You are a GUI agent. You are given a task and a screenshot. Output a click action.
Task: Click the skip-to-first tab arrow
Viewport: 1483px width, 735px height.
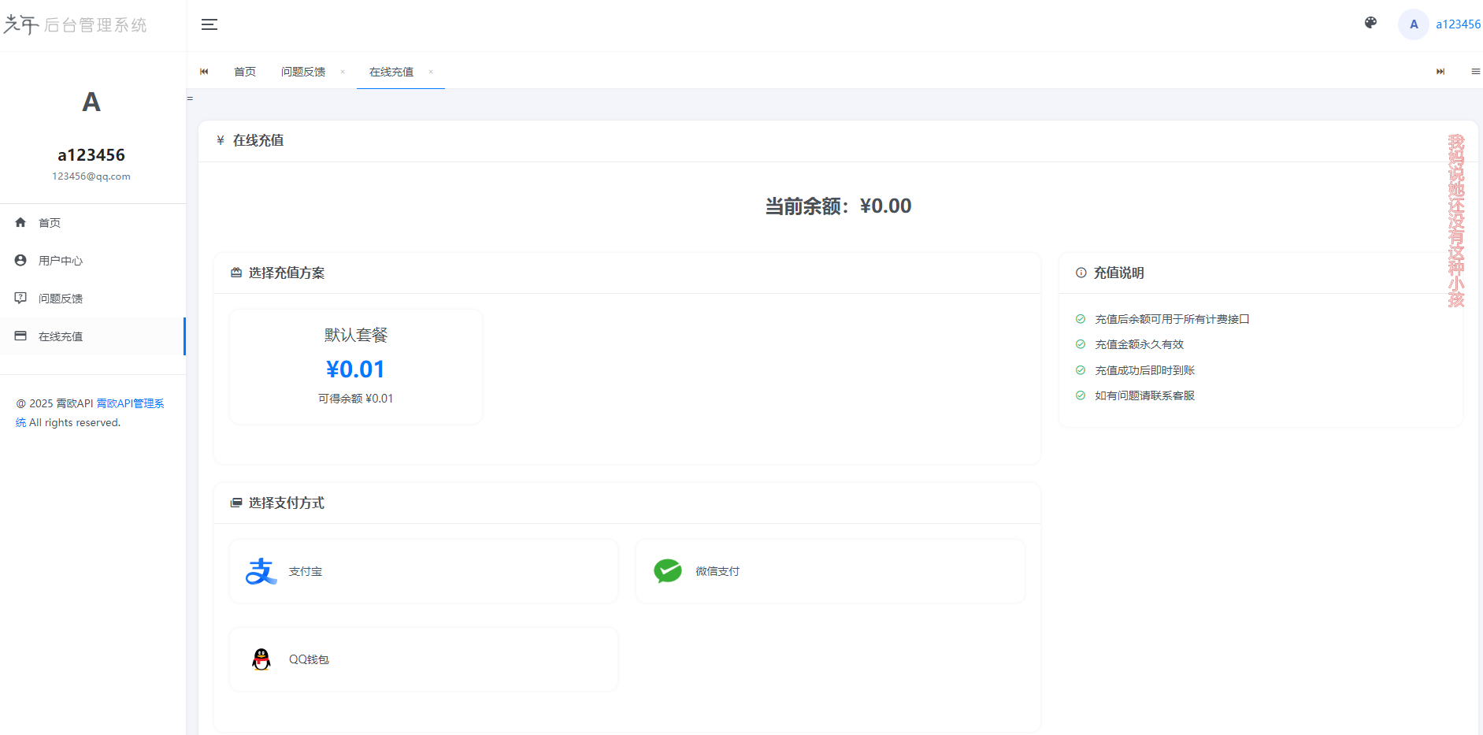pyautogui.click(x=205, y=72)
